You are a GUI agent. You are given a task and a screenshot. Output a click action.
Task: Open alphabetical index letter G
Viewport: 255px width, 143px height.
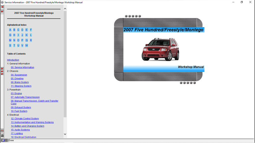pos(10,35)
